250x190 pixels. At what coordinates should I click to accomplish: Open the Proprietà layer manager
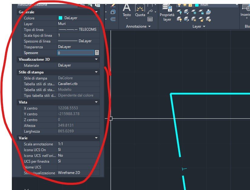[167, 13]
